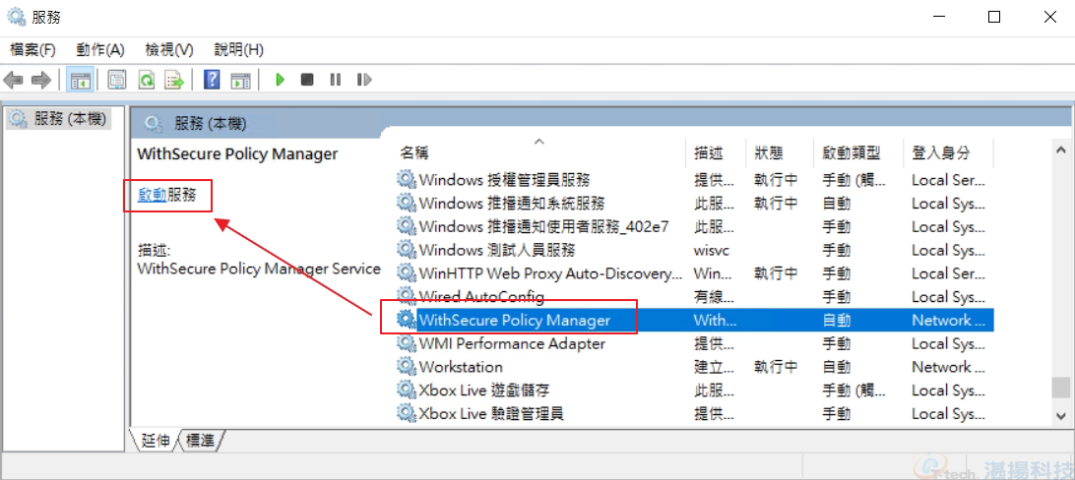Screen dimensions: 1075x480
Task: Open the Properties toolbar icon
Action: pos(117,80)
